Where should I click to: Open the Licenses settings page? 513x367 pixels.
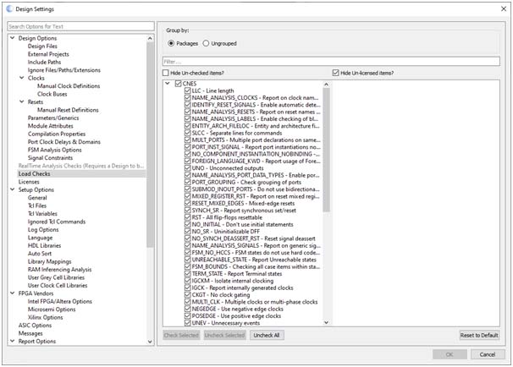coord(29,182)
